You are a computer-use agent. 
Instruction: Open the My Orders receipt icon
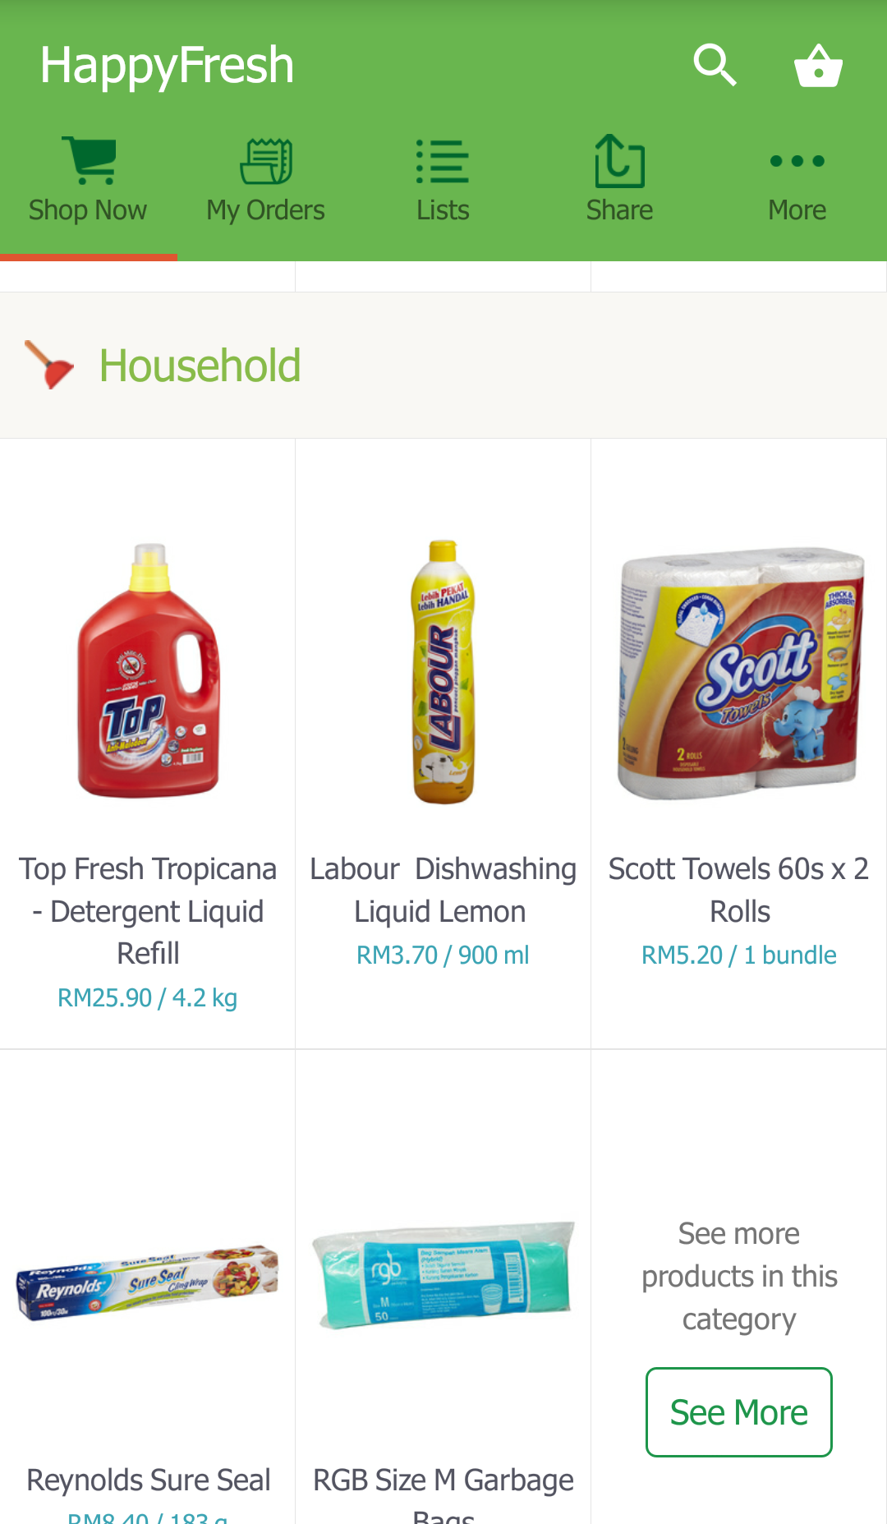point(265,161)
